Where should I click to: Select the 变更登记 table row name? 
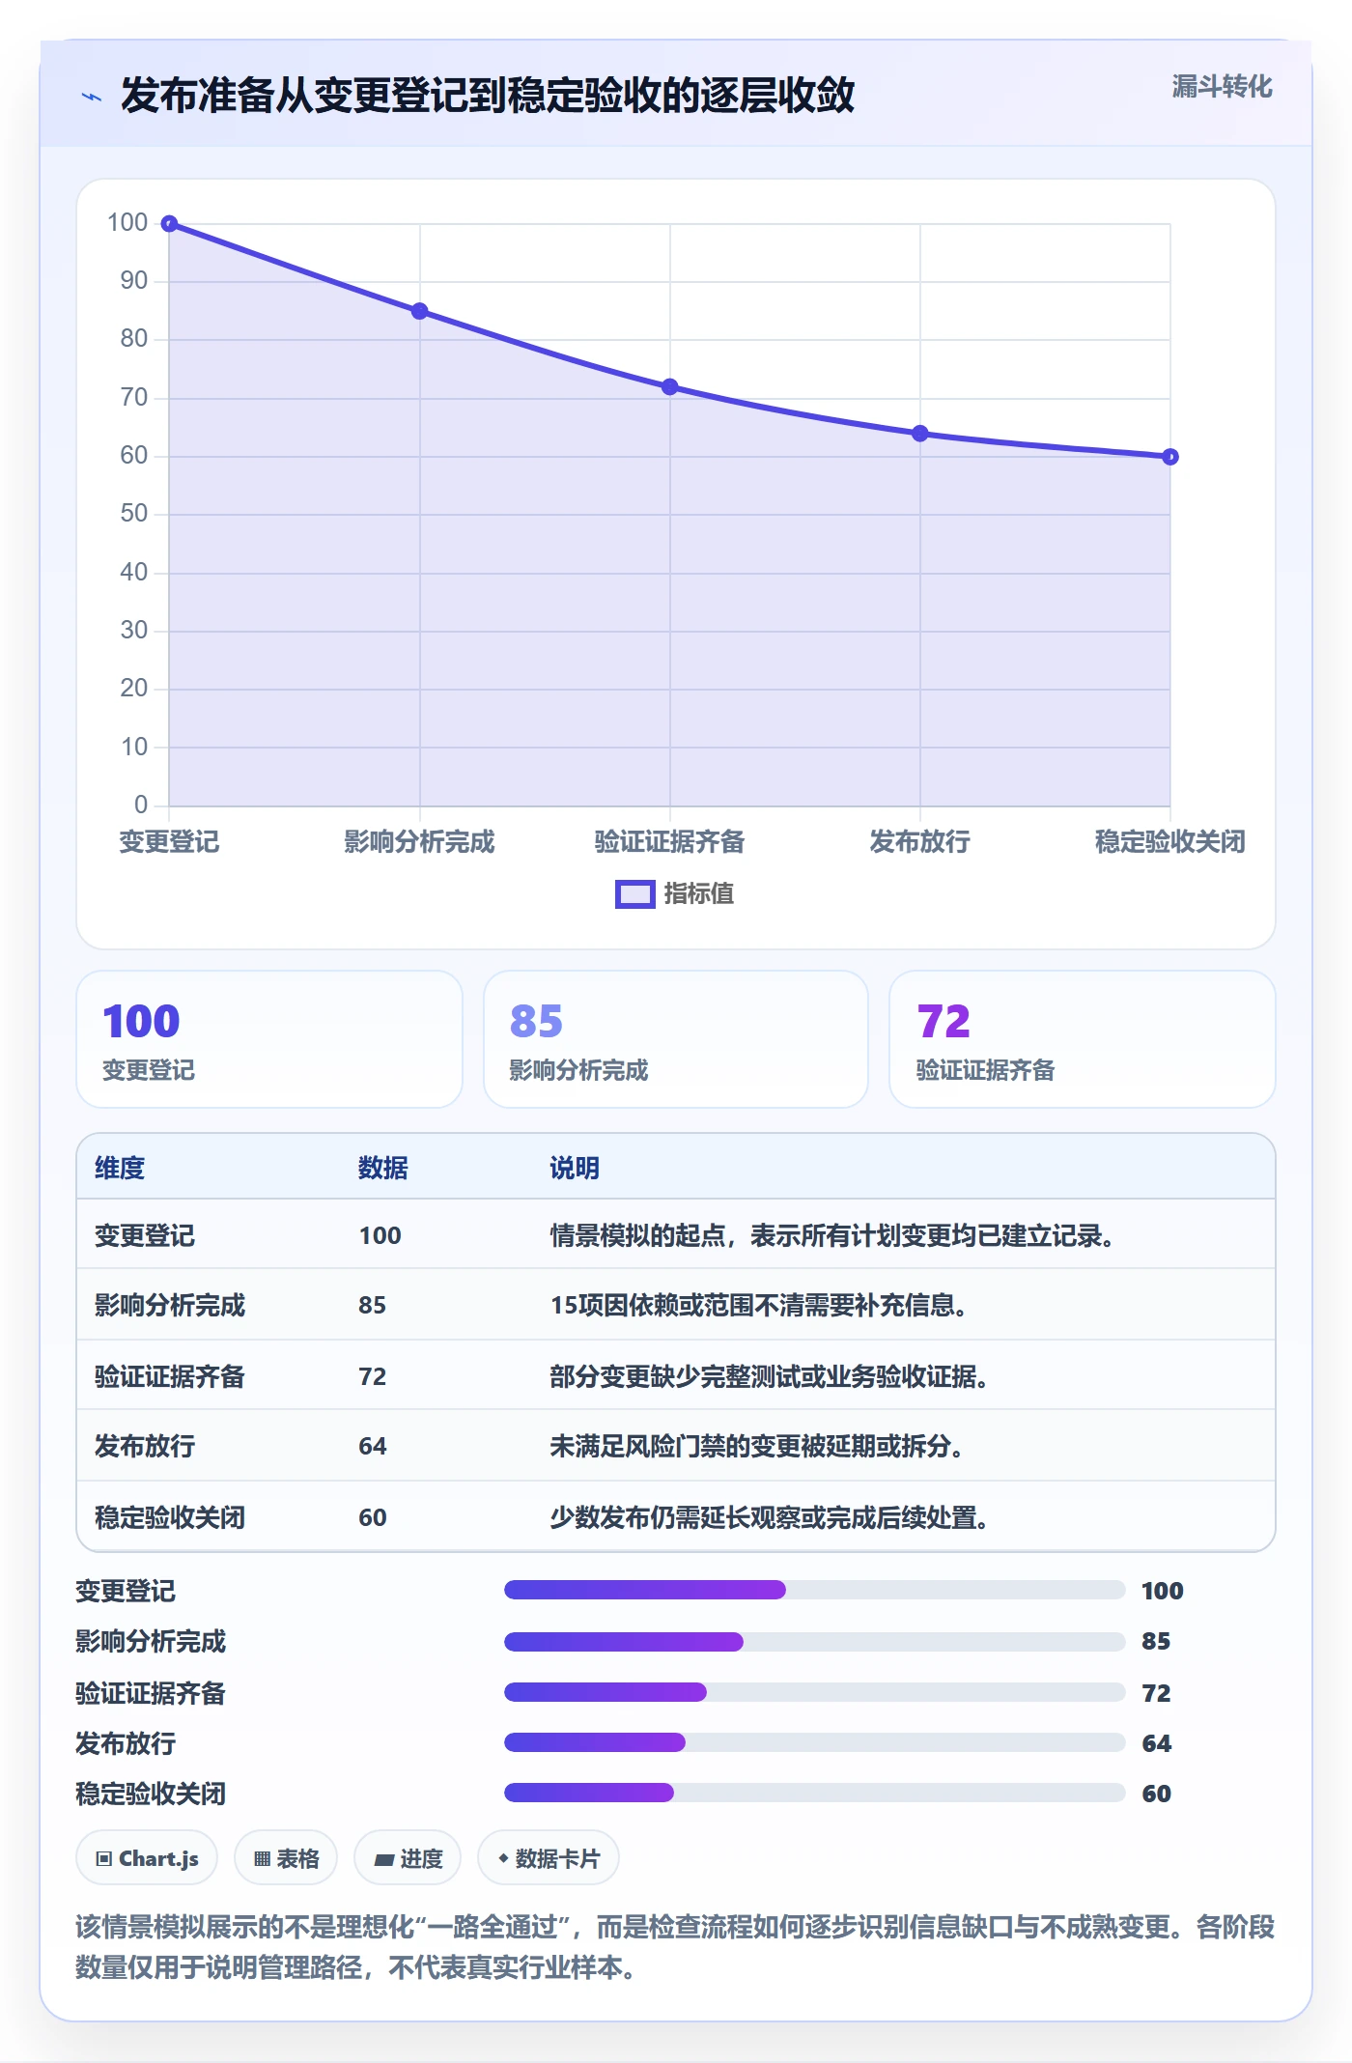[145, 1236]
